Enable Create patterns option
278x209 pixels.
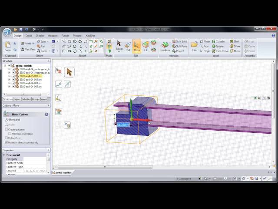pos(7,129)
